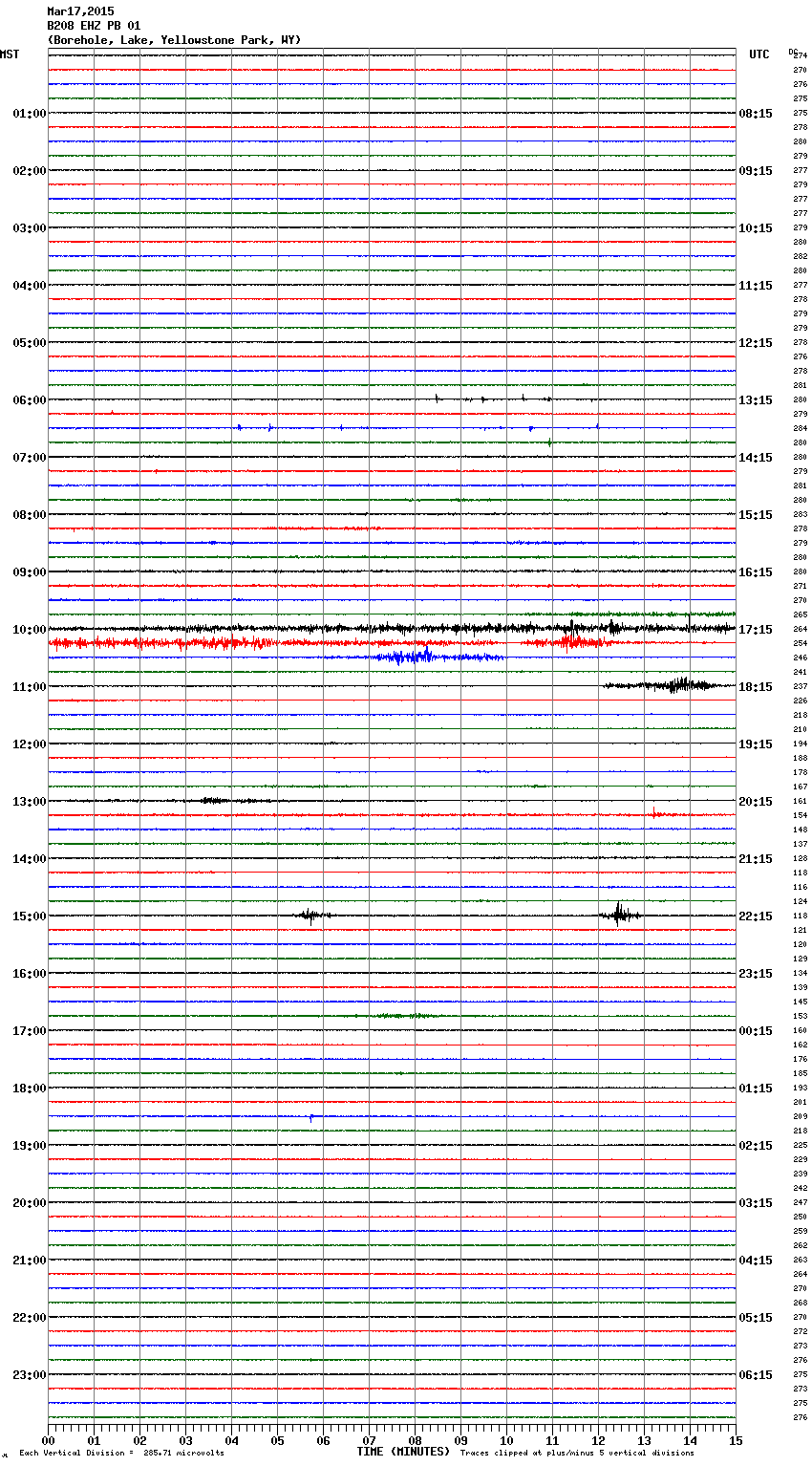Select the station code B208 EHZ PB 01
The height and width of the screenshot is (1466, 812).
94,26
